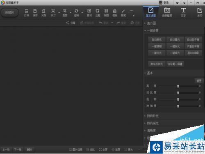Switch to the 基本调整 tab
This screenshot has width=205, height=154.
(x=151, y=12)
